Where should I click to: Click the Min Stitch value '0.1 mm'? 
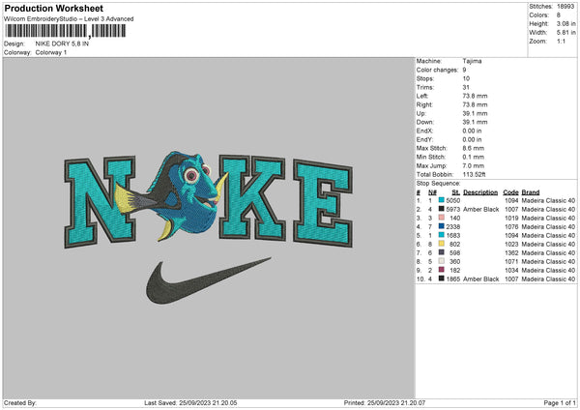coord(473,157)
